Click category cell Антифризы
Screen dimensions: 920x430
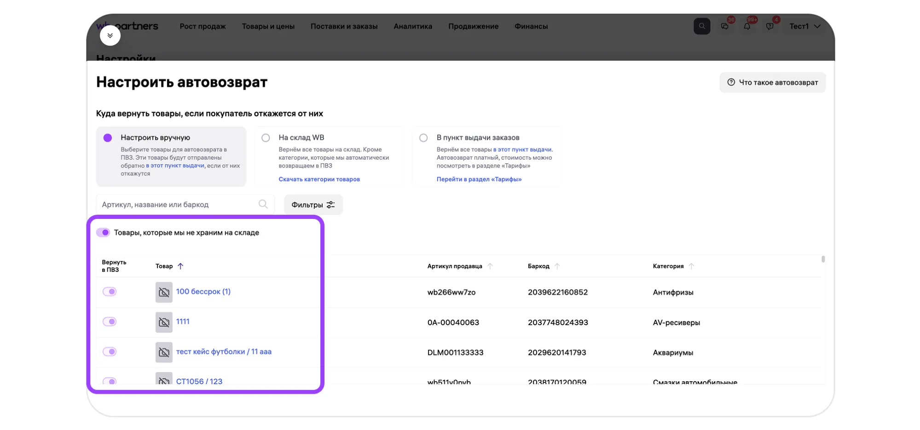pos(673,292)
